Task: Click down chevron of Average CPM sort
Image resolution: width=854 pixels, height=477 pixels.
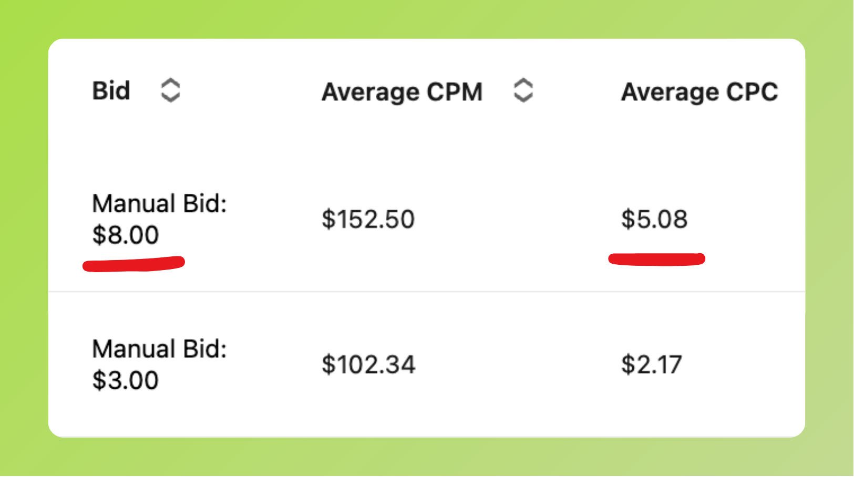Action: tap(523, 98)
